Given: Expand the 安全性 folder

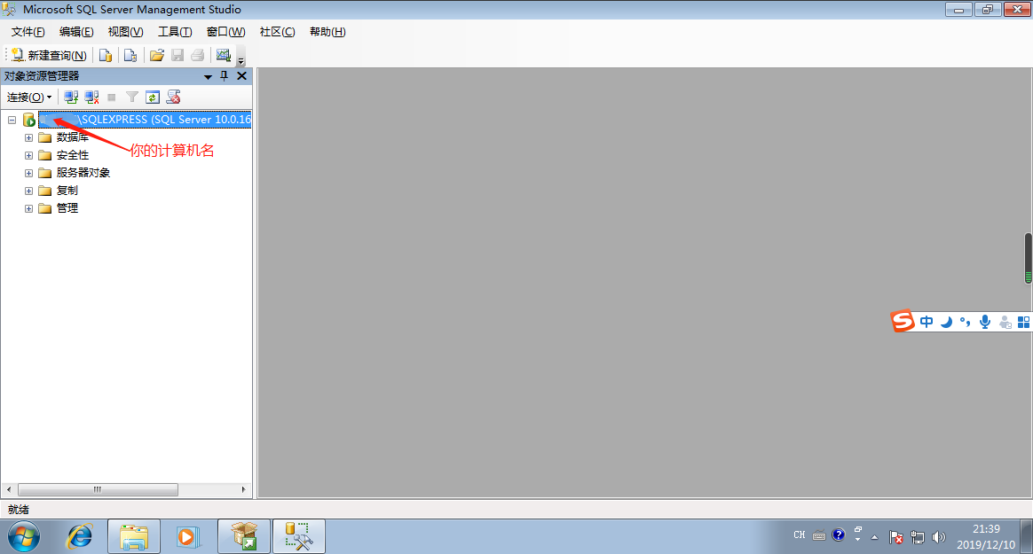Looking at the screenshot, I should [x=28, y=155].
